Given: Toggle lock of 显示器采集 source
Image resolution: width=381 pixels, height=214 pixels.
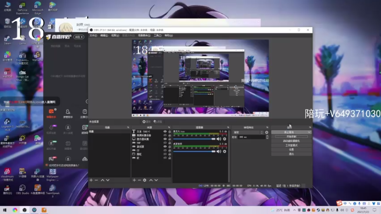Looking at the screenshot, I should pyautogui.click(x=170, y=139).
